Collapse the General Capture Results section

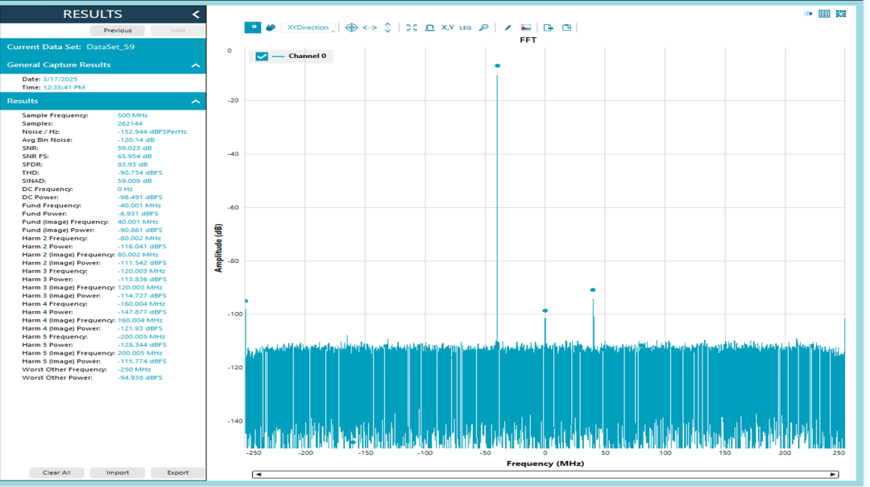click(x=196, y=65)
